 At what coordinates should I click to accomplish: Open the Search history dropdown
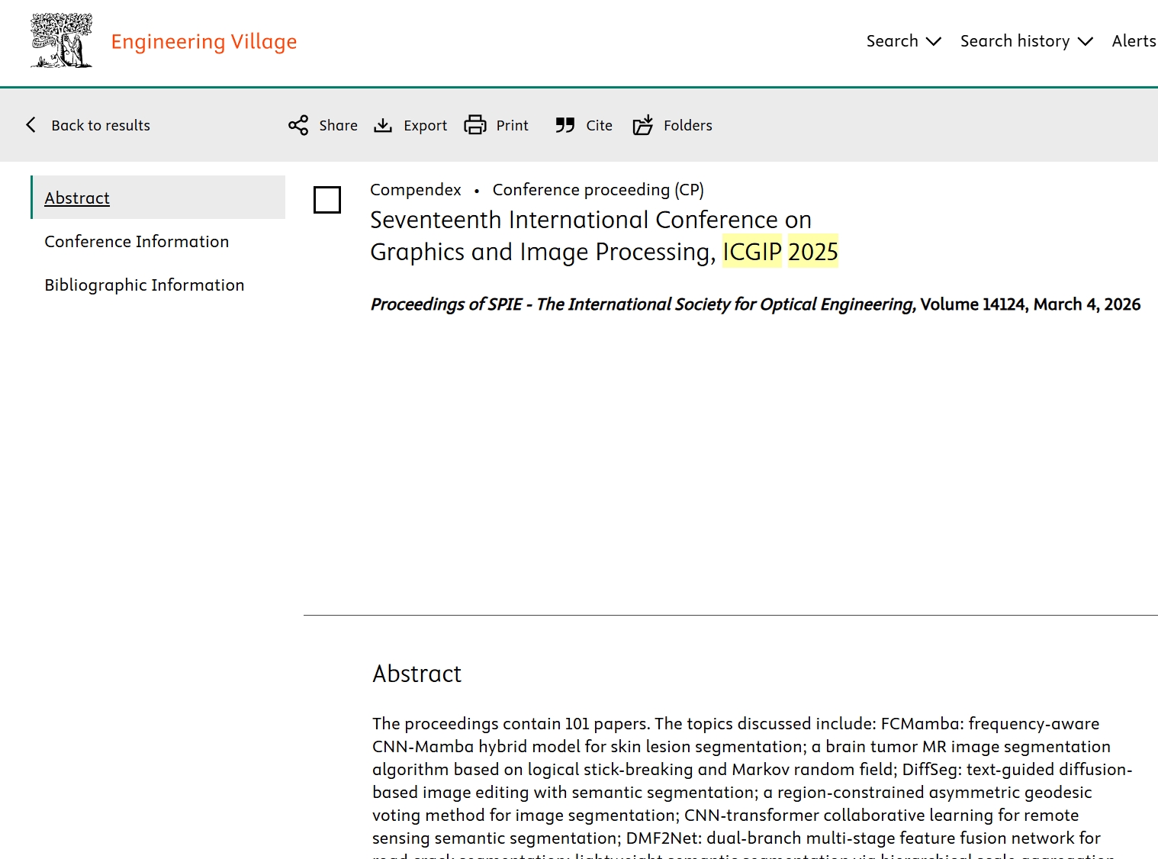[1026, 41]
